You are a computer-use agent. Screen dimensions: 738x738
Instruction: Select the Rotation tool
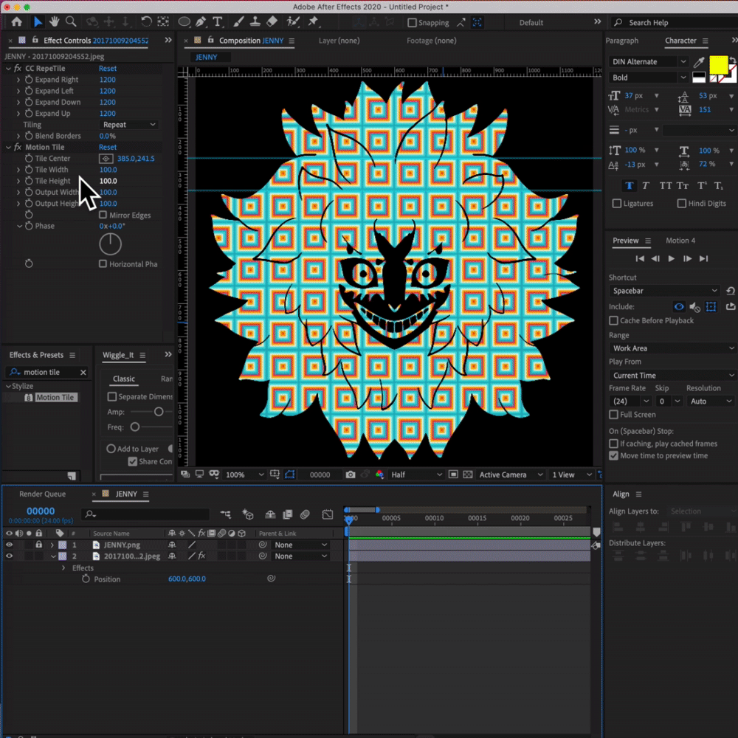click(146, 22)
